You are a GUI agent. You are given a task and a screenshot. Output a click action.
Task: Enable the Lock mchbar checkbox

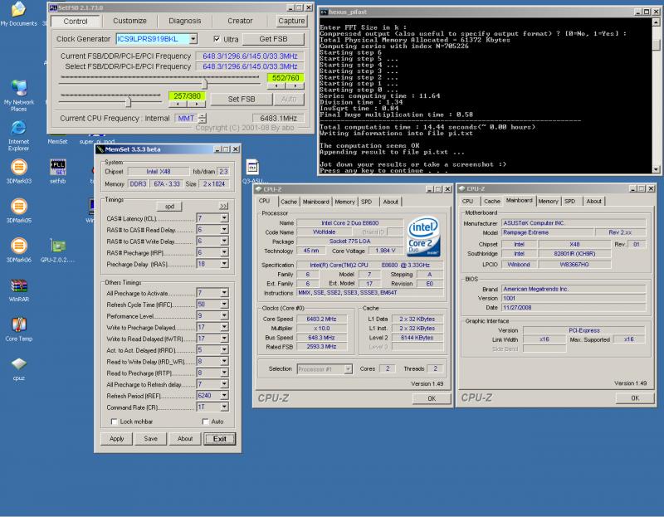pyautogui.click(x=113, y=422)
